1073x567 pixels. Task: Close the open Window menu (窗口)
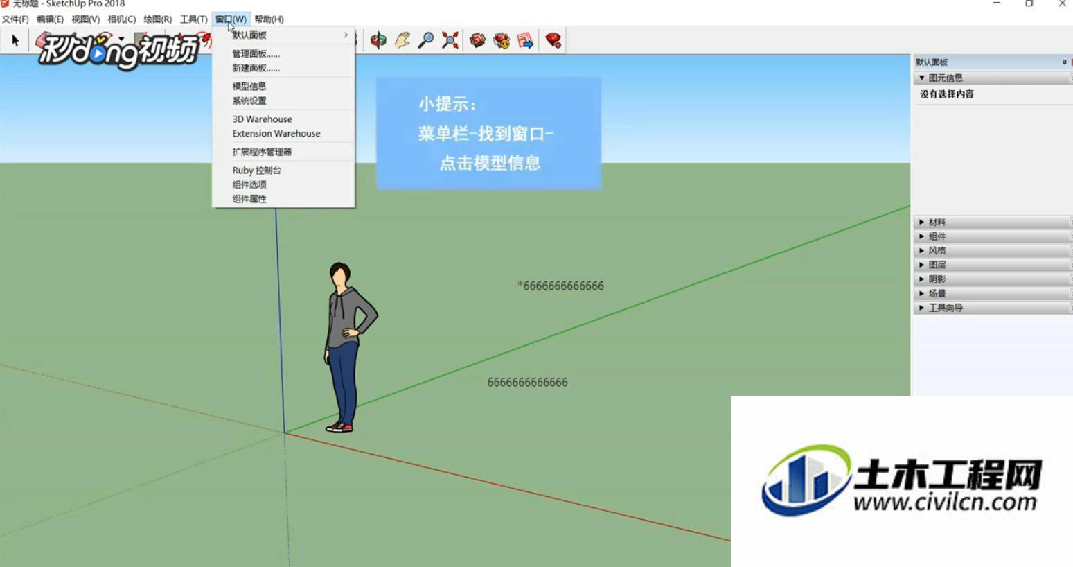230,19
